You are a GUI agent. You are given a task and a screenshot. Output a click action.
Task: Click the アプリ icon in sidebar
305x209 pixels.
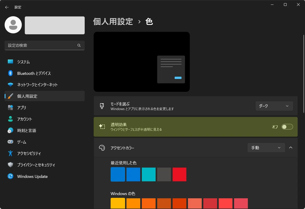[x=10, y=108]
